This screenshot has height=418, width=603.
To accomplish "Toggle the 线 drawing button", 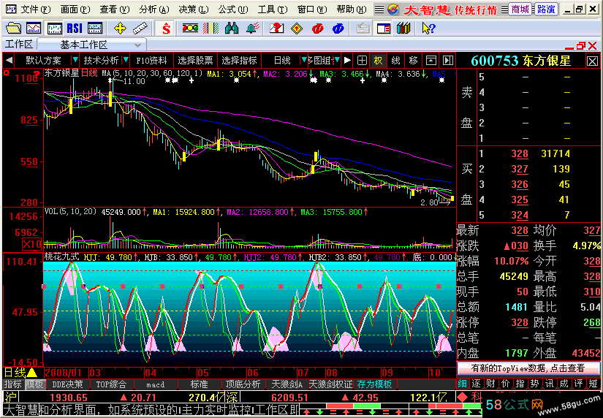I will point(395,61).
